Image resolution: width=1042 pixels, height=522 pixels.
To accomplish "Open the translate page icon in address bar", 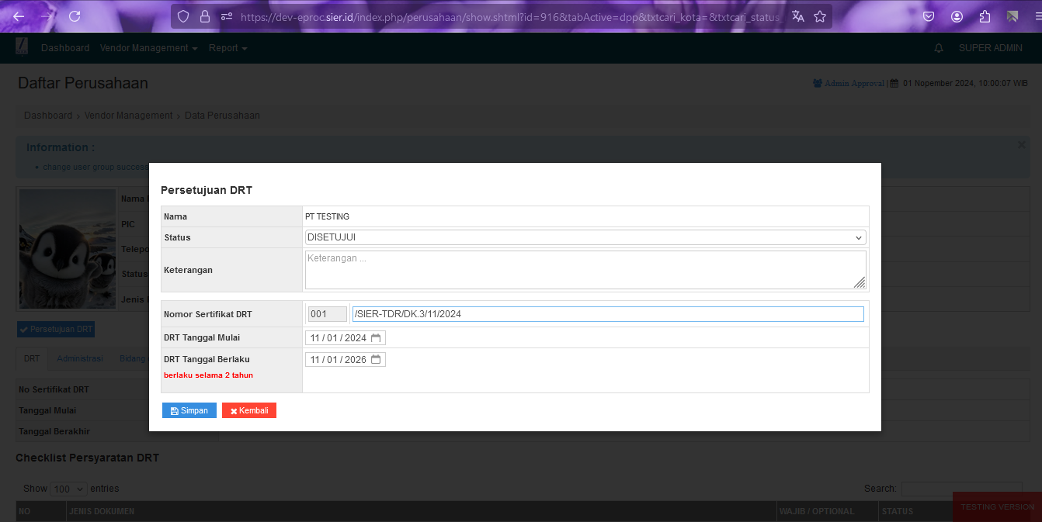I will click(x=798, y=16).
